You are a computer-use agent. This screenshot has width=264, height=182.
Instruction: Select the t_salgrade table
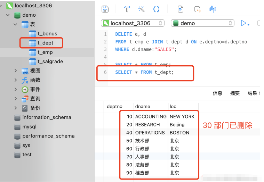pyautogui.click(x=50, y=61)
